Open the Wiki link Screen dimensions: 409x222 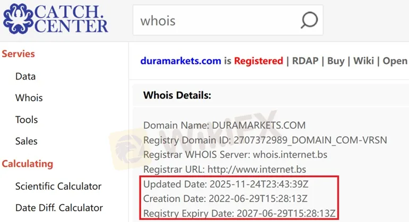(x=363, y=61)
